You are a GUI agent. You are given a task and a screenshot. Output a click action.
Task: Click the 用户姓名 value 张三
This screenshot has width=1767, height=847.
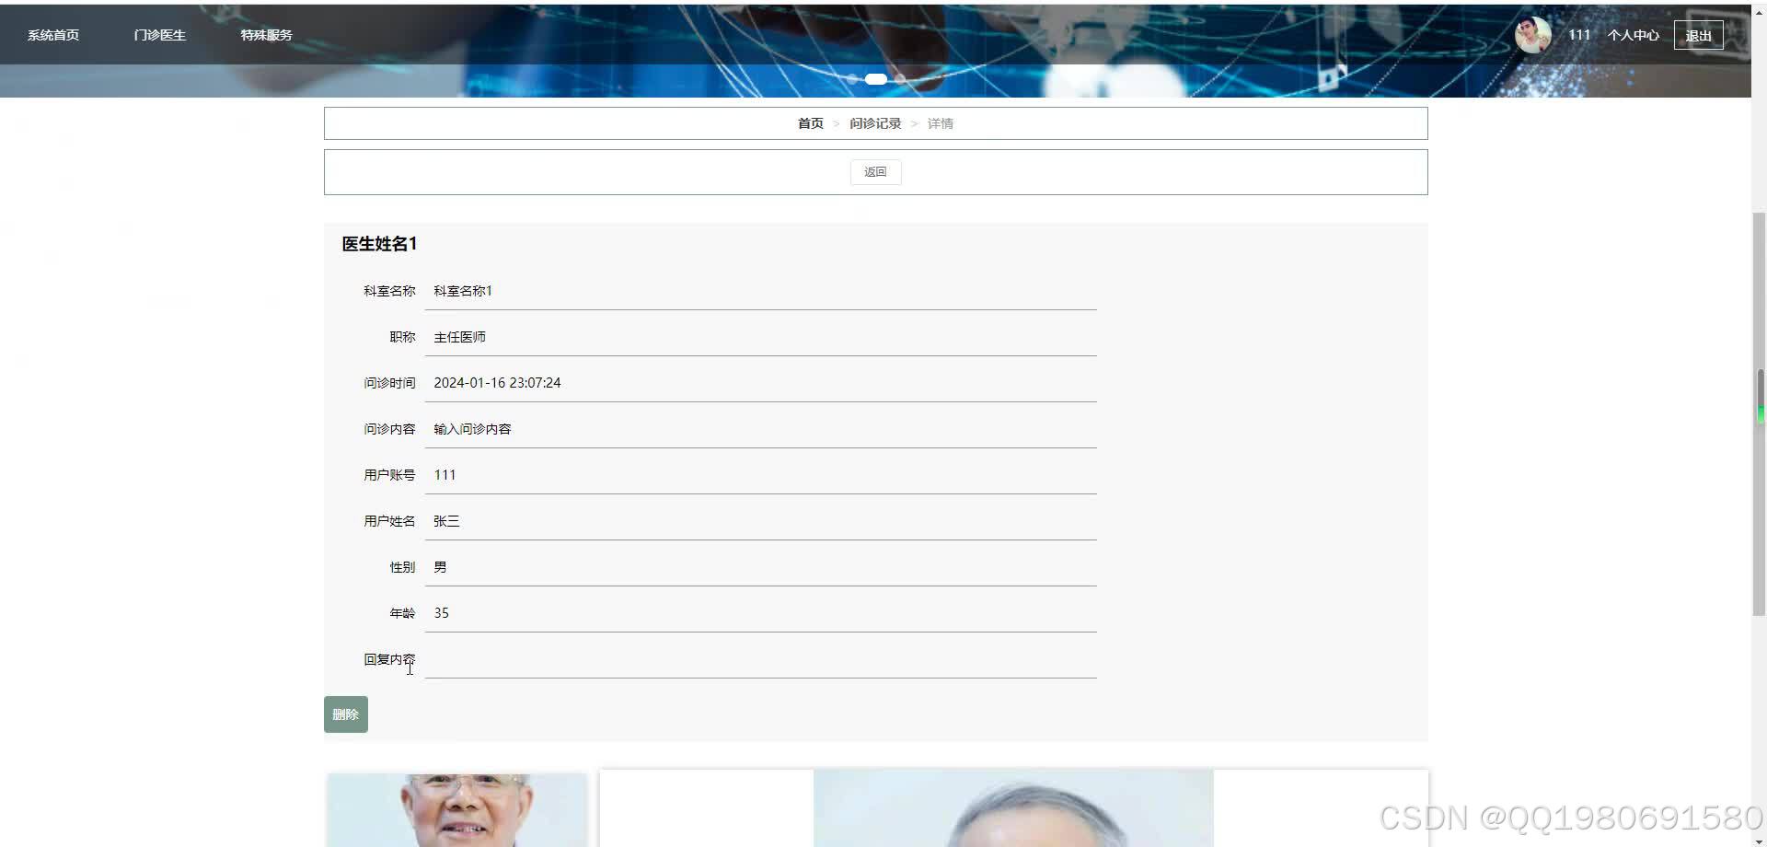446,521
